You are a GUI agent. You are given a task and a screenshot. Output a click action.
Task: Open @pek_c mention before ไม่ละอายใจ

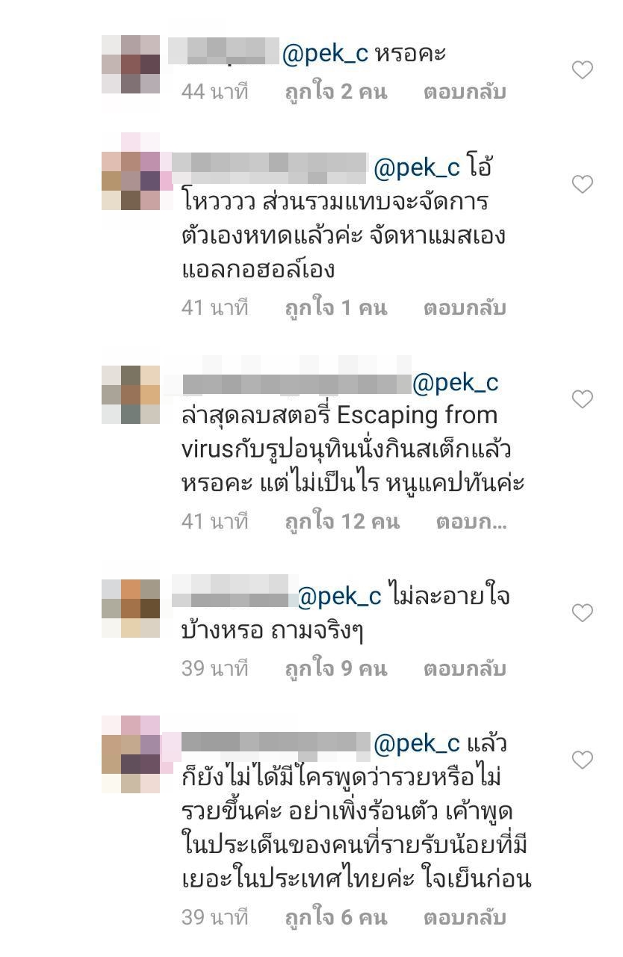tap(340, 597)
